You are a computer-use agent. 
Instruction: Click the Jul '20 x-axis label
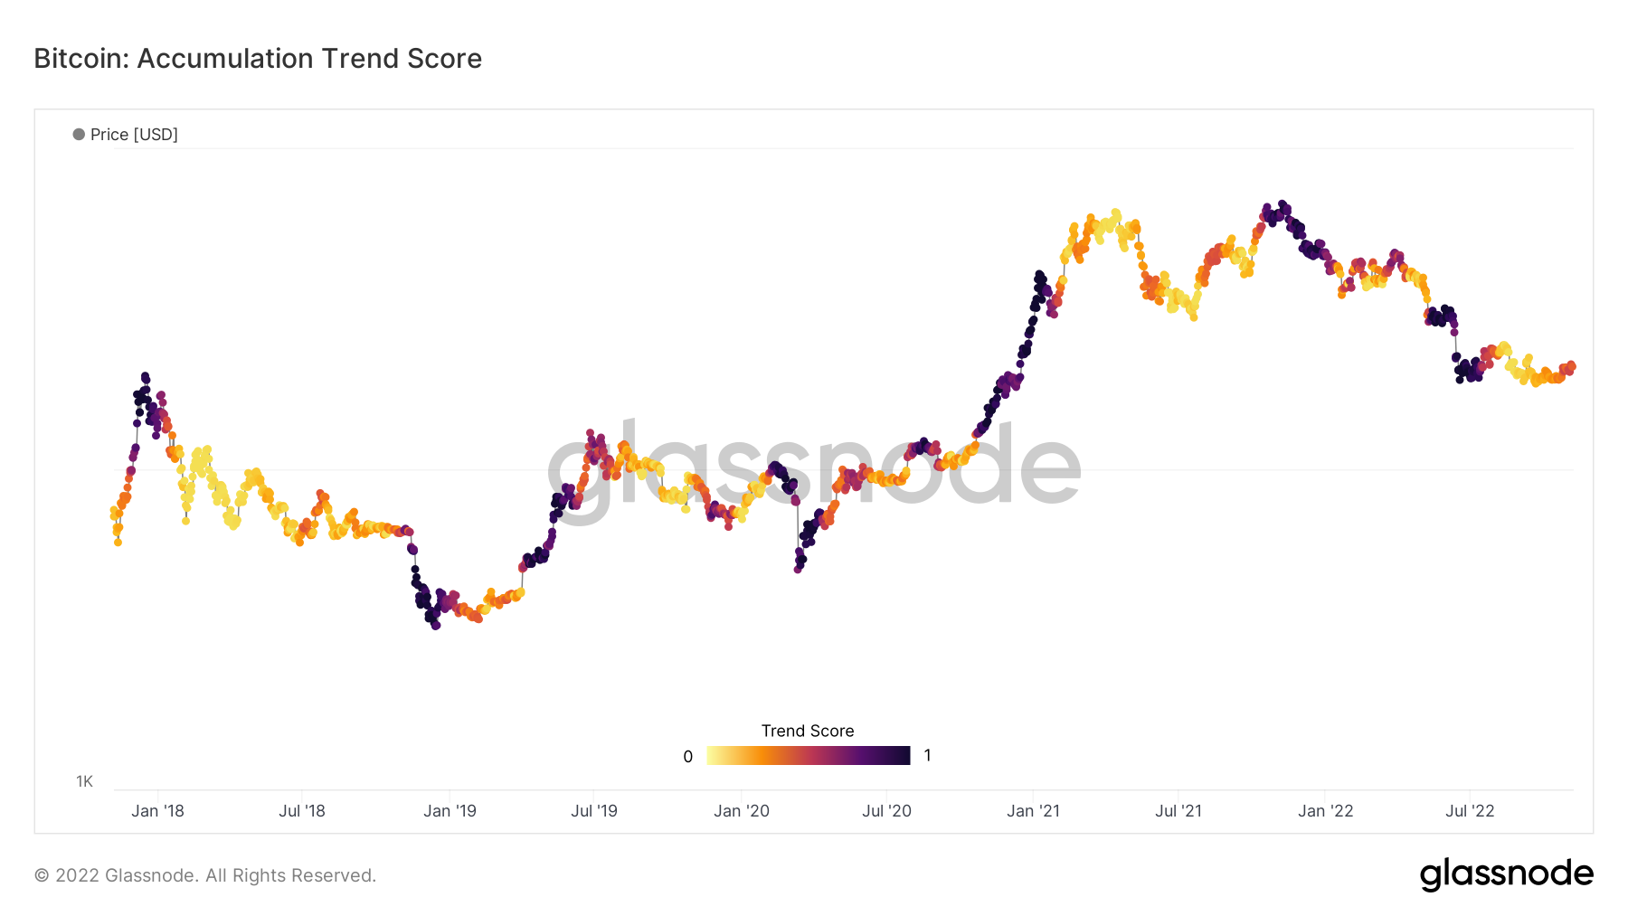(886, 811)
